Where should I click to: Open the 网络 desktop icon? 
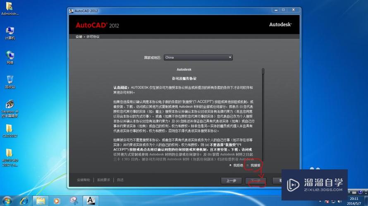(x=10, y=57)
